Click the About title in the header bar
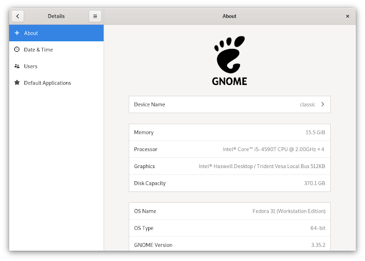The width and height of the screenshot is (365, 261). (229, 17)
